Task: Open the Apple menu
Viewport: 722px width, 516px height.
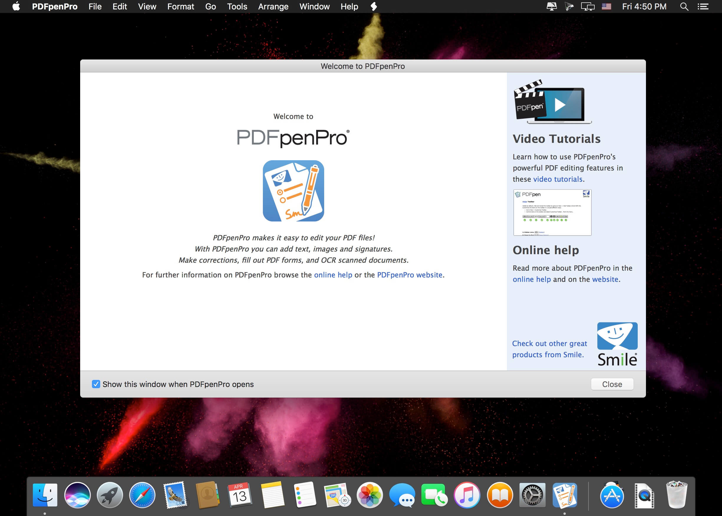Action: pos(16,6)
